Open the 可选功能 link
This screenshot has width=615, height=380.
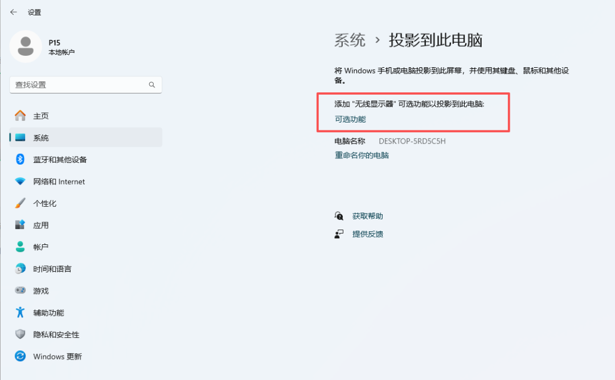tap(350, 119)
